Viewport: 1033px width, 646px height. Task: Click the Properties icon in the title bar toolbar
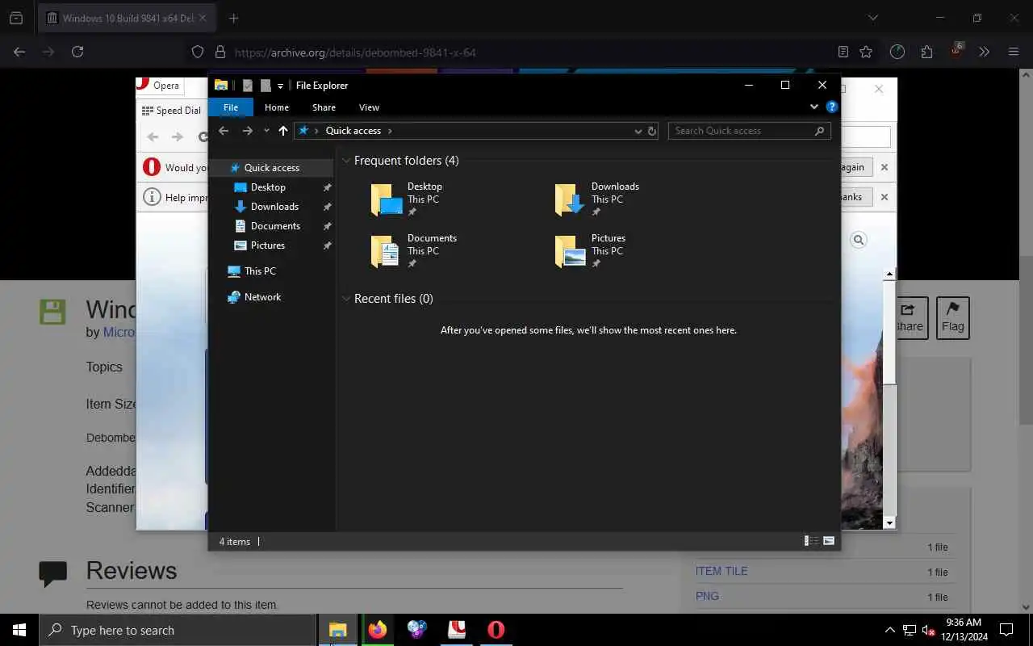248,86
